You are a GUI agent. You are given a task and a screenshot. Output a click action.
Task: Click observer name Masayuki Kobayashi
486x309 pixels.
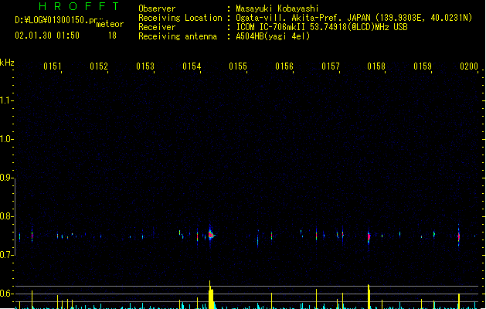click(x=277, y=8)
